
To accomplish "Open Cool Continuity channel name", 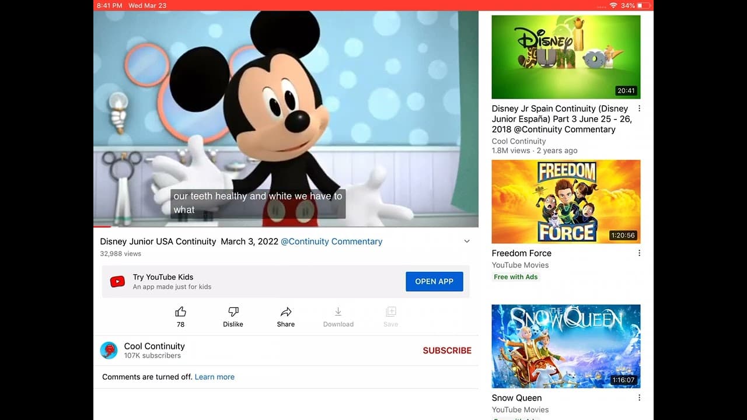I will [x=154, y=346].
